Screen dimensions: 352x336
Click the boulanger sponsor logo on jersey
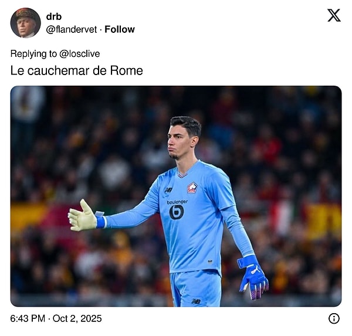[177, 210]
